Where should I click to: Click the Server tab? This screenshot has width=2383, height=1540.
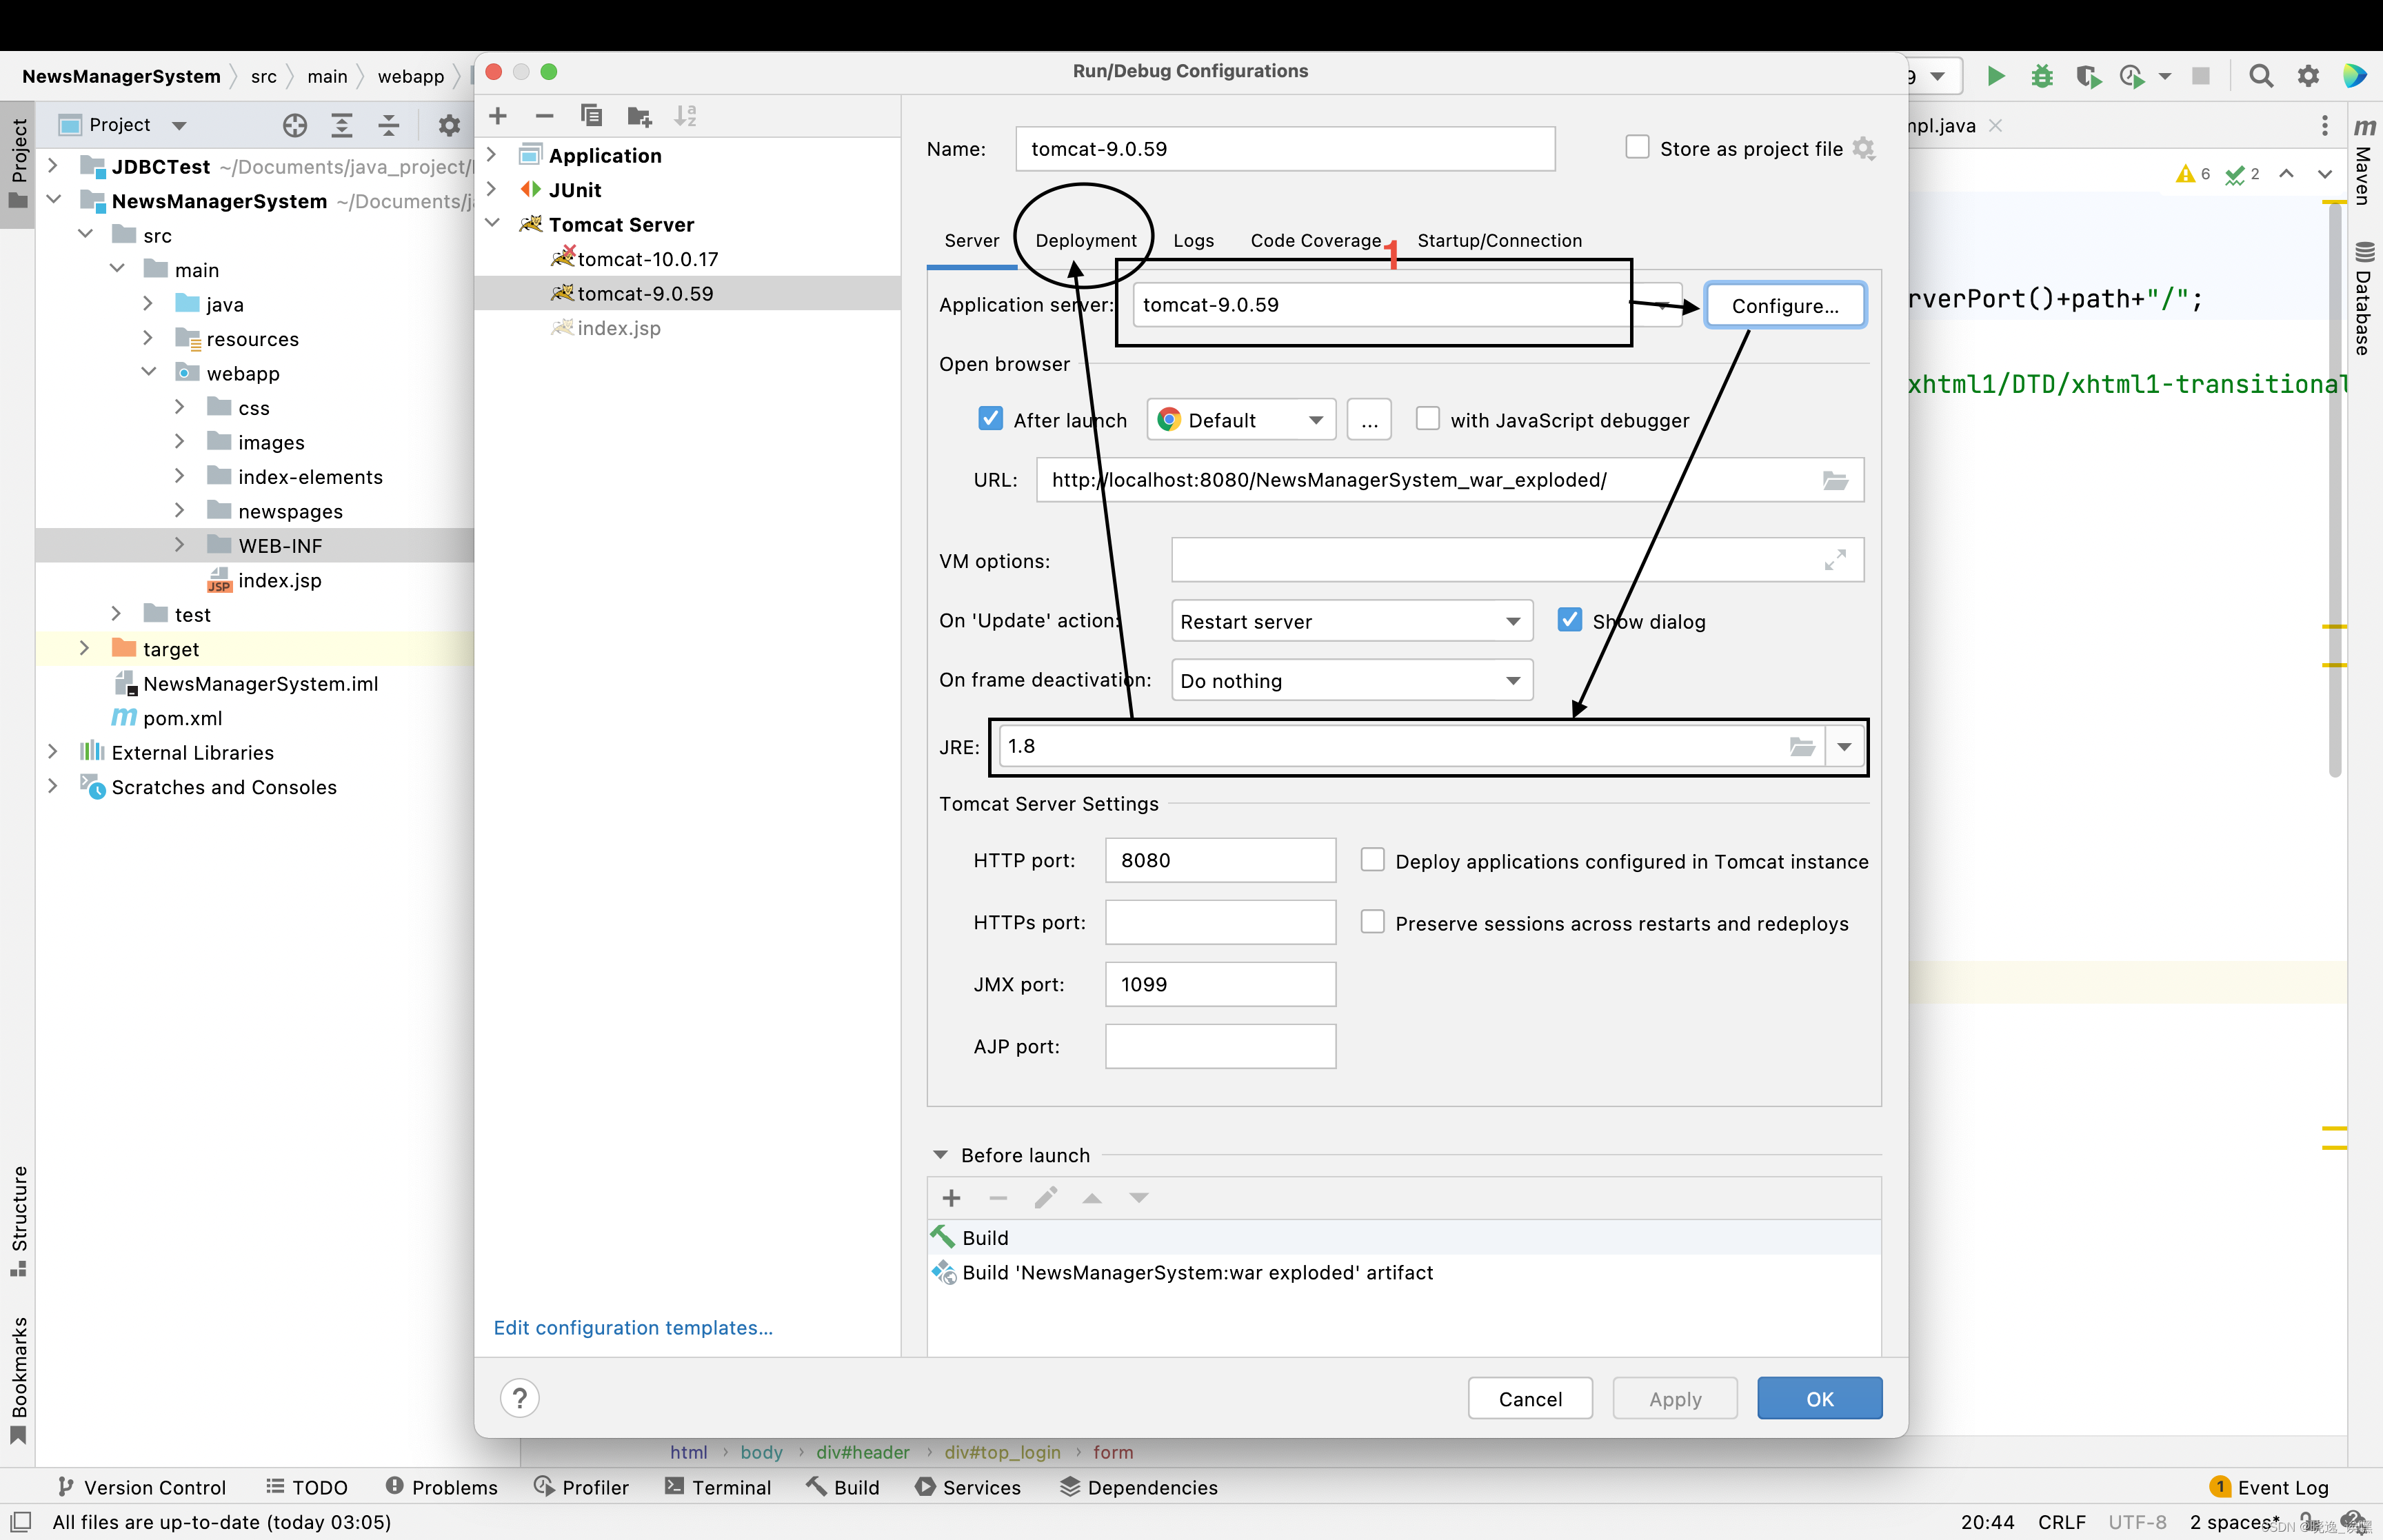coord(969,240)
